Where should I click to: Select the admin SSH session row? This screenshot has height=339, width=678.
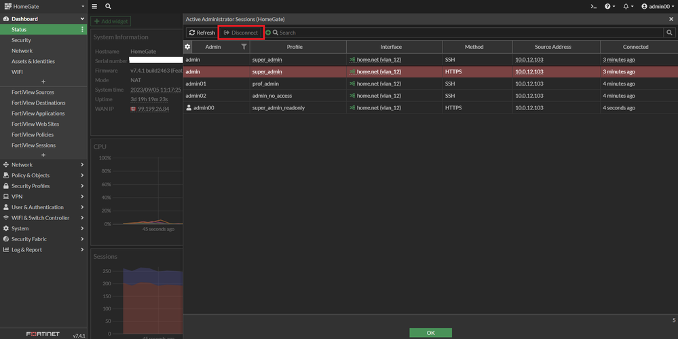[430, 60]
